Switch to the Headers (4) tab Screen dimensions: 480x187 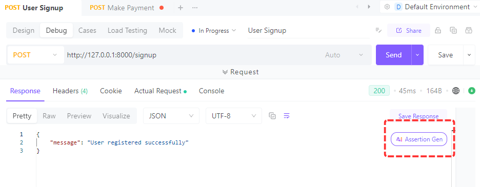tap(70, 91)
